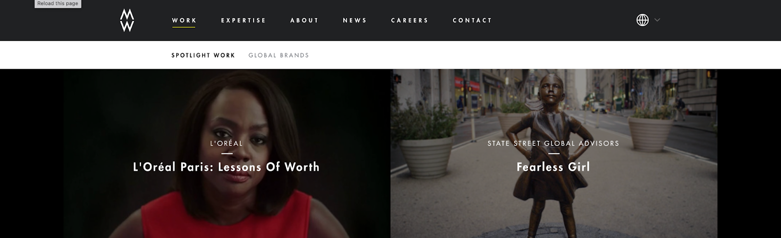Click the STATE STREET GLOBAL ADVISORS label
781x238 pixels.
[553, 143]
